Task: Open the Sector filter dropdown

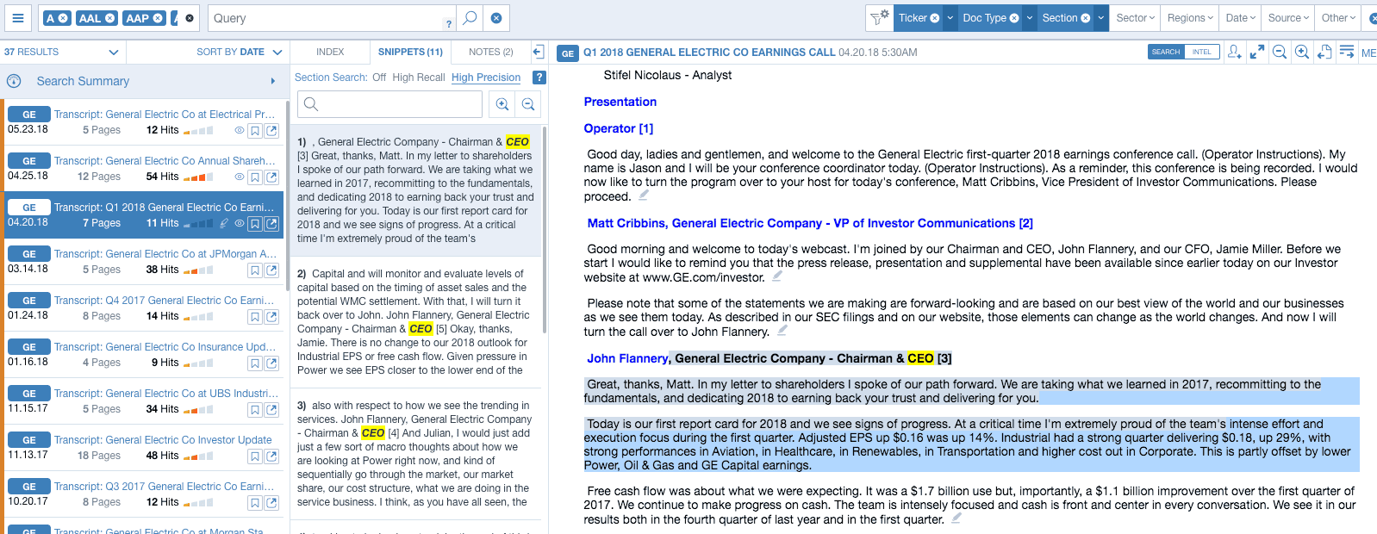Action: click(1135, 18)
